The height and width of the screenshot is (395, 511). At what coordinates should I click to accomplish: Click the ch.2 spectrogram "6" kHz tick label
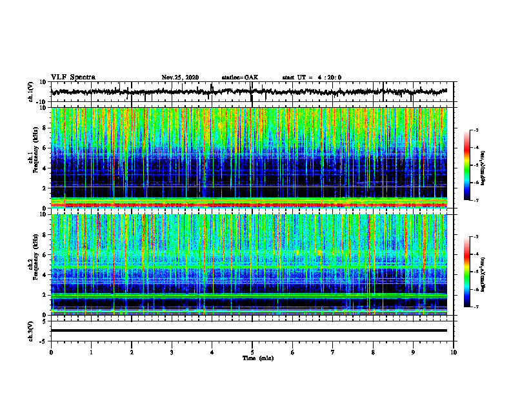(x=45, y=255)
